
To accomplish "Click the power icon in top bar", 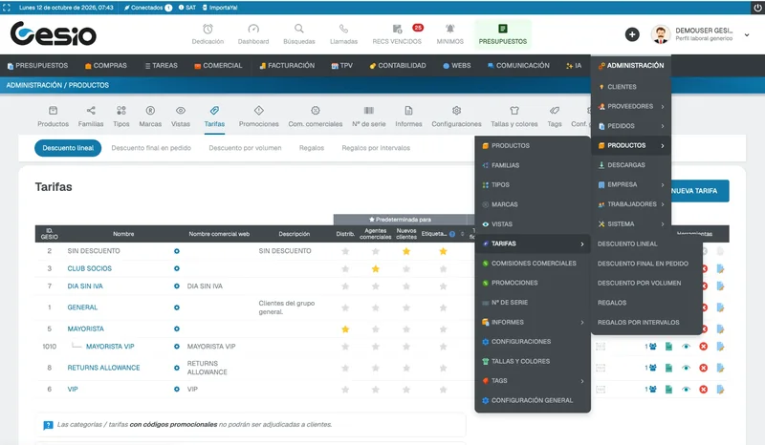I will tap(757, 8).
